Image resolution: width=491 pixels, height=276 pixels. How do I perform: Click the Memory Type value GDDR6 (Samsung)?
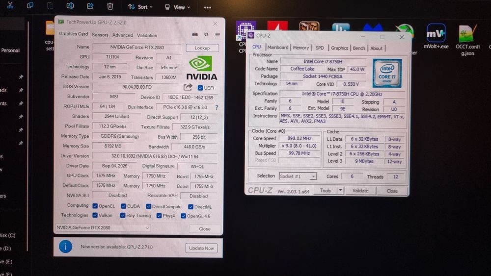pos(120,136)
